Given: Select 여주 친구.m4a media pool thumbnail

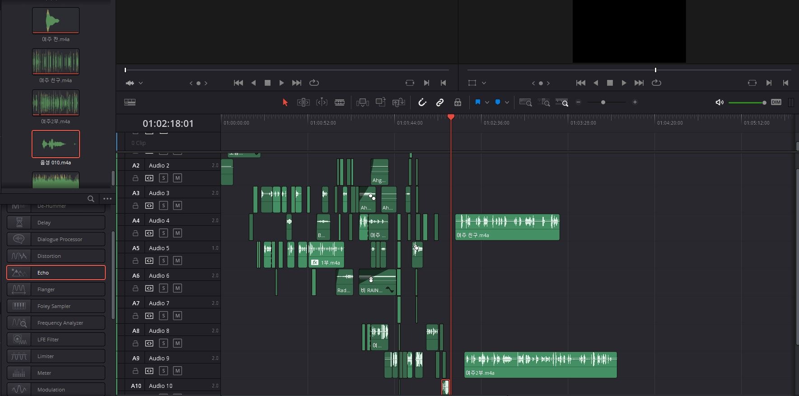Looking at the screenshot, I should 56,61.
